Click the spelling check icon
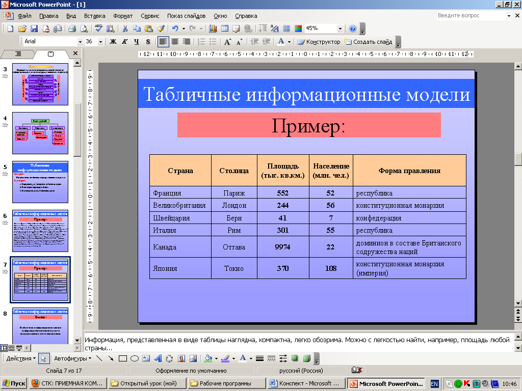Image resolution: width=522 pixels, height=391 pixels. click(x=98, y=29)
